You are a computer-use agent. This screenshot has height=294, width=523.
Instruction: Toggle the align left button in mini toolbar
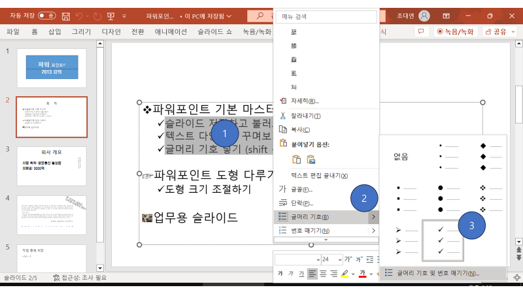coord(312,274)
